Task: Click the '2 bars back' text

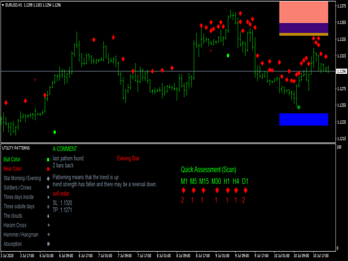Action: point(63,165)
